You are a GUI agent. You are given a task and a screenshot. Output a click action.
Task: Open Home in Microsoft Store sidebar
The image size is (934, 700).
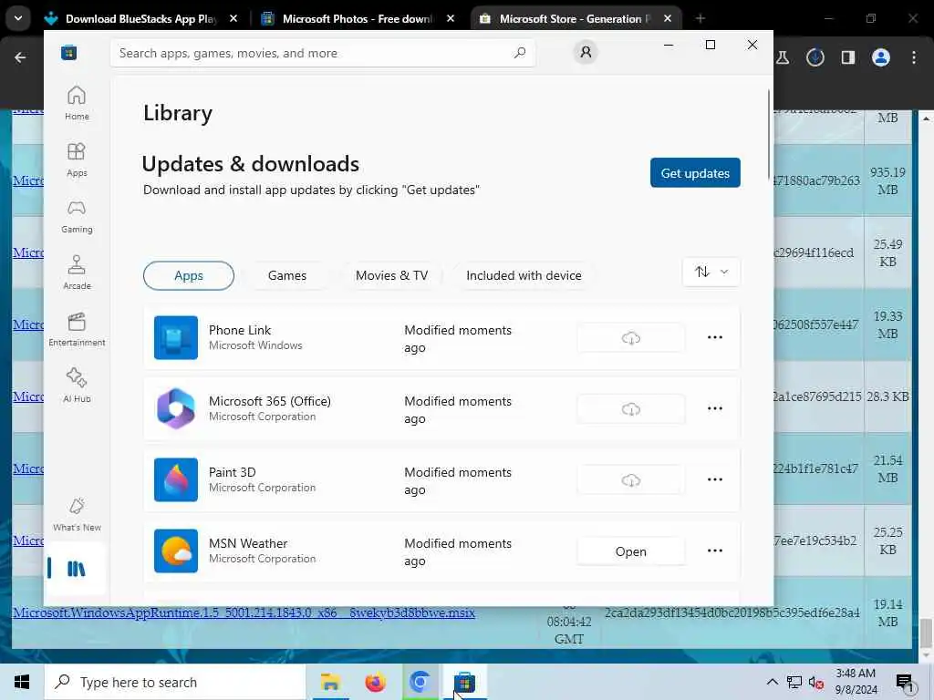[77, 102]
